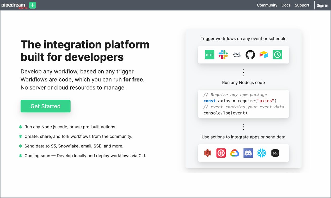This screenshot has height=198, width=331.
Task: Click the pipedream alpha logo
Action: tap(14, 5)
